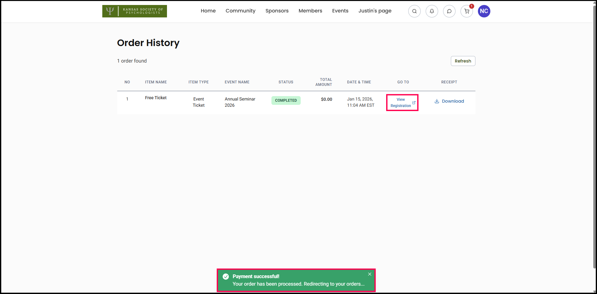This screenshot has height=294, width=597.
Task: Click the Kansas Society of Psychologists logo
Action: pos(134,11)
